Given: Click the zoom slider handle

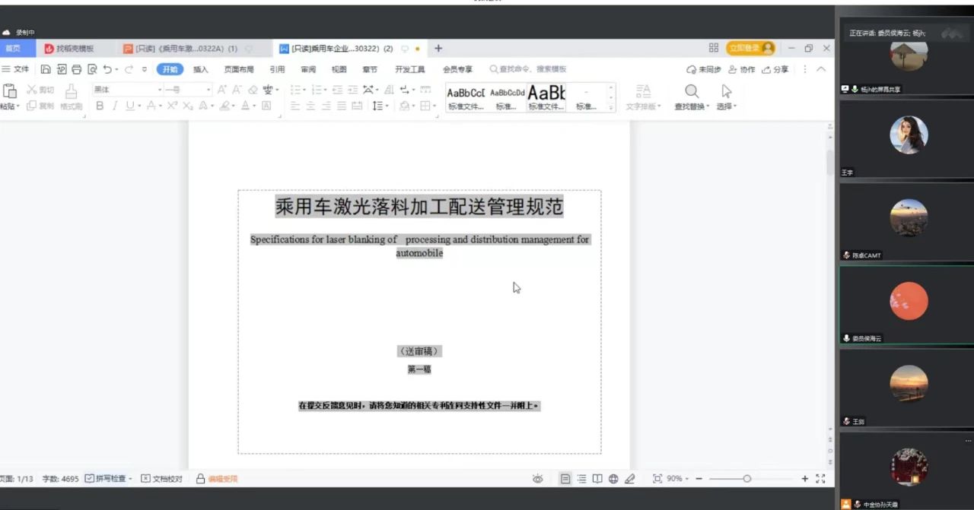Looking at the screenshot, I should [746, 479].
